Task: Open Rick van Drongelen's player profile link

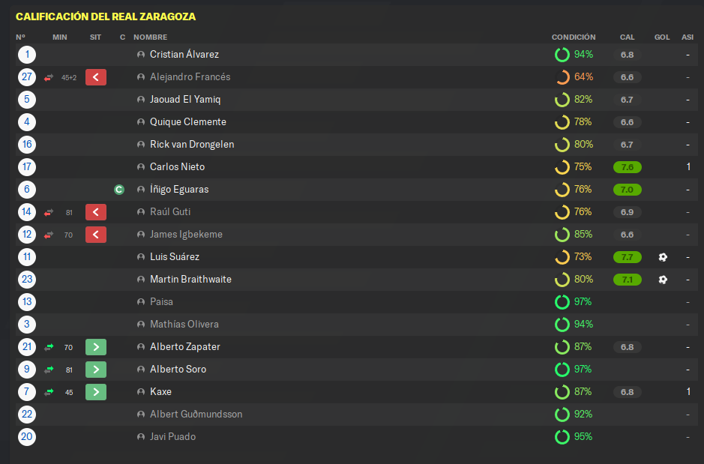Action: (x=192, y=145)
